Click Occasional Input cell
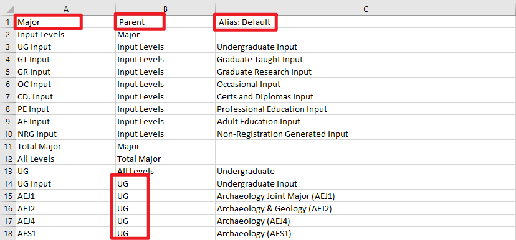 coord(366,84)
